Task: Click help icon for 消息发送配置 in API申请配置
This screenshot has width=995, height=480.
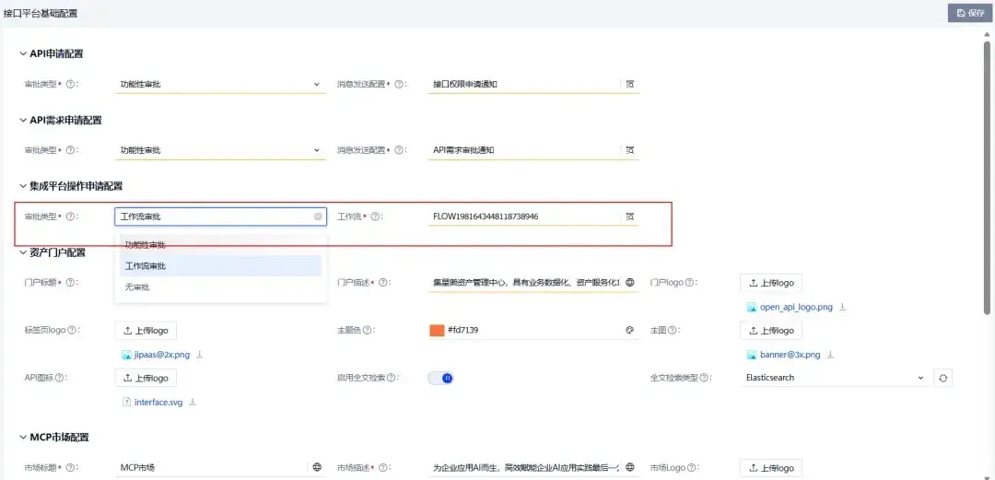Action: pos(399,84)
